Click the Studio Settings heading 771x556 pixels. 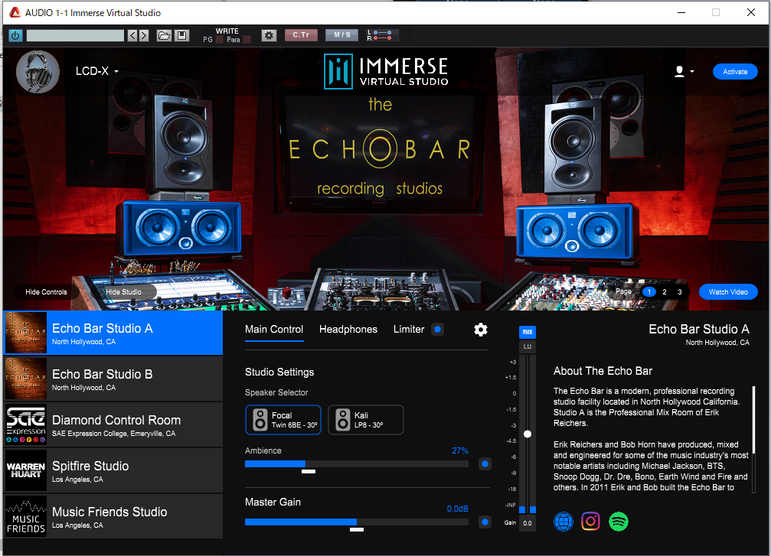coord(279,372)
